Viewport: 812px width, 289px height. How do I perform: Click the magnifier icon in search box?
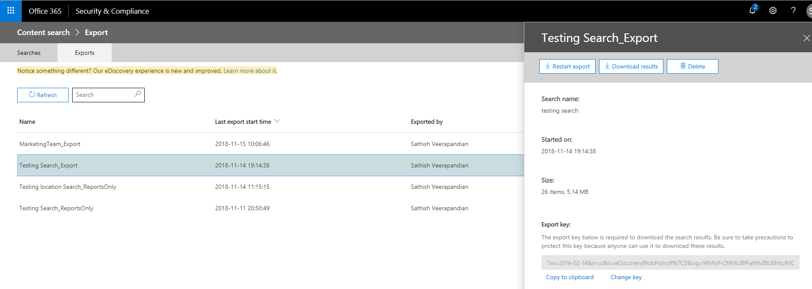point(137,94)
